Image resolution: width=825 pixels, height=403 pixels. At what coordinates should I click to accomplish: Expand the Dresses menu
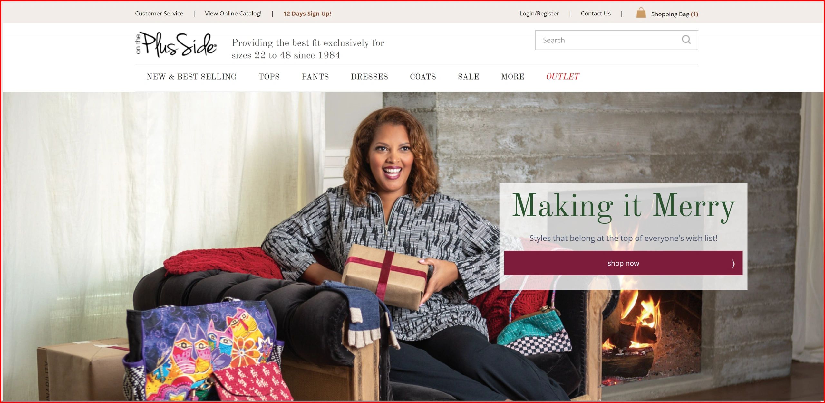tap(369, 77)
